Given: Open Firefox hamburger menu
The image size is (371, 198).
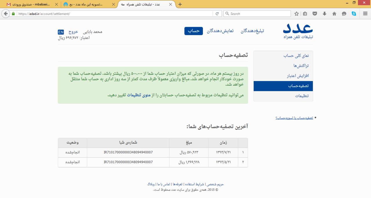Looking at the screenshot, I should (365, 14).
